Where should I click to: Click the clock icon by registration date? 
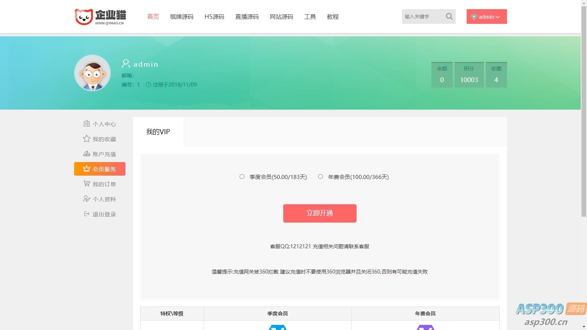[x=149, y=85]
